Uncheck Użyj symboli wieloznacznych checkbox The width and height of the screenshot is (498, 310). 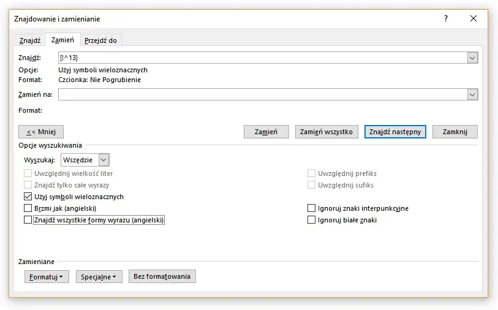tap(28, 197)
